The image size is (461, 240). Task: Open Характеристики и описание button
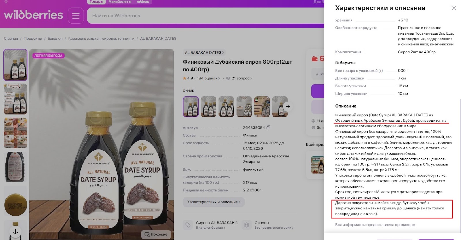[214, 202]
